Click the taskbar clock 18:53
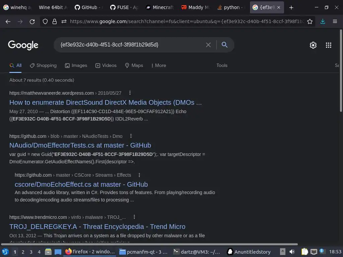The height and width of the screenshot is (257, 343). tap(335, 252)
